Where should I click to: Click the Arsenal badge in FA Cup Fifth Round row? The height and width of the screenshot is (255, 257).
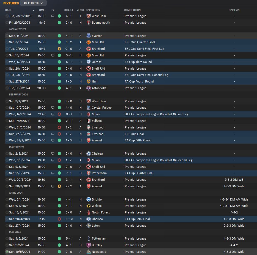[89, 140]
